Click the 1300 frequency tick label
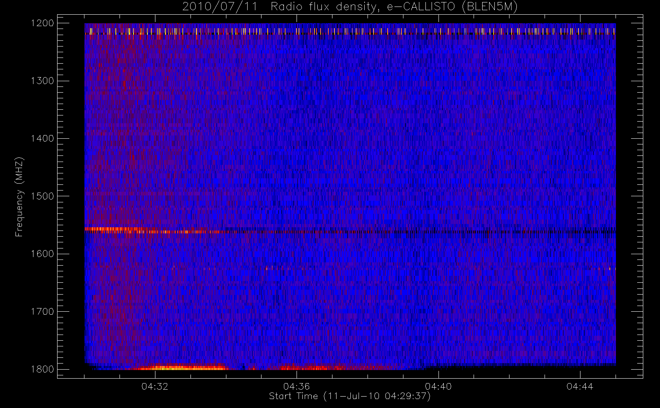Viewport: 660px width, 408px height. 42,81
